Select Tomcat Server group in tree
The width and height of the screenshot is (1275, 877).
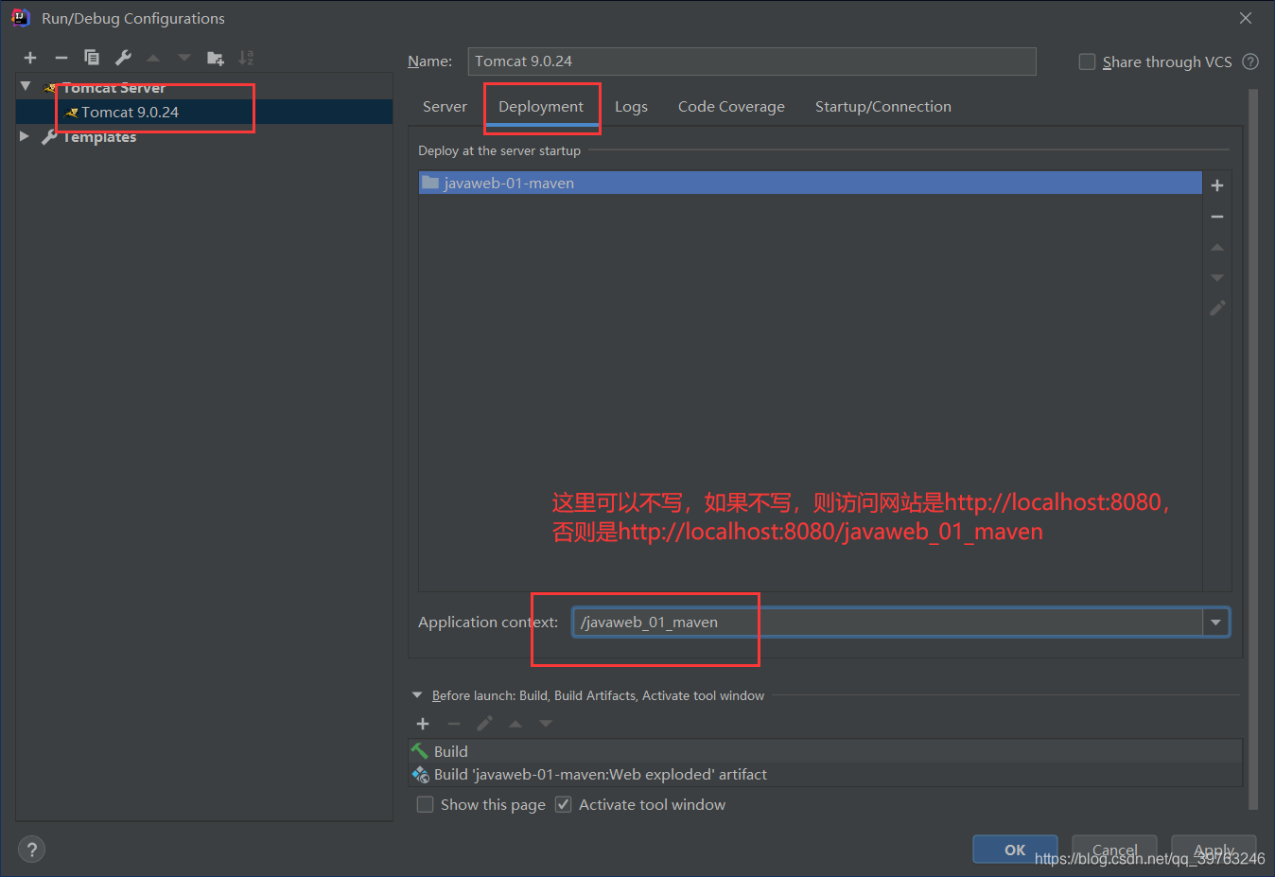tap(114, 87)
